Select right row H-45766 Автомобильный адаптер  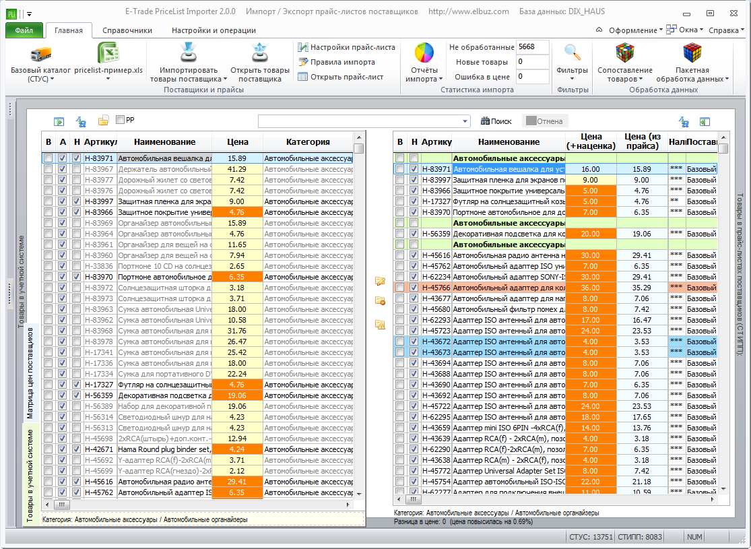pyautogui.click(x=555, y=288)
